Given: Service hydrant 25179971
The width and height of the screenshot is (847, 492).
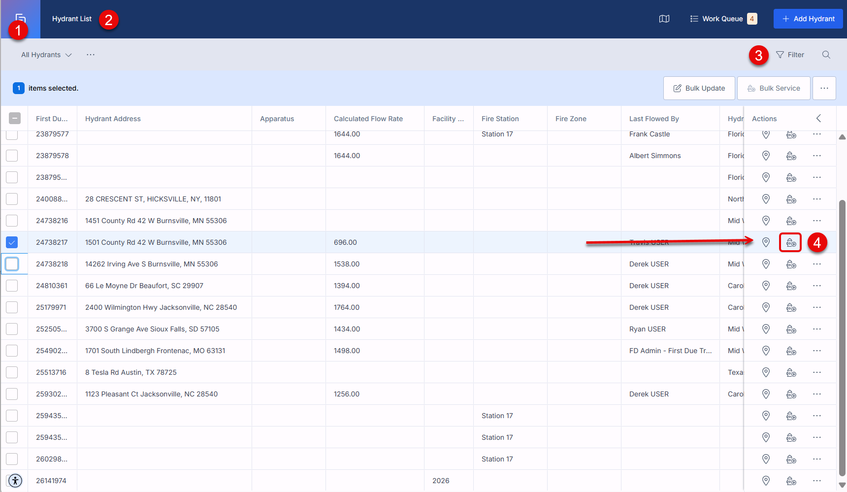Looking at the screenshot, I should pyautogui.click(x=791, y=307).
